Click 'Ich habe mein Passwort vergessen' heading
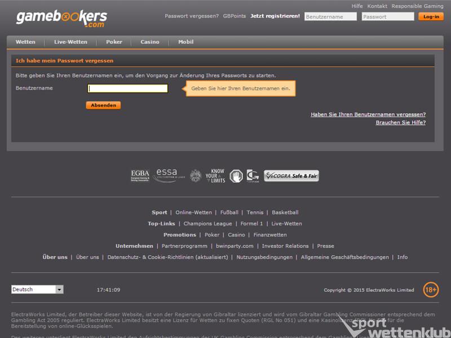Image resolution: width=451 pixels, height=338 pixels. click(x=64, y=61)
